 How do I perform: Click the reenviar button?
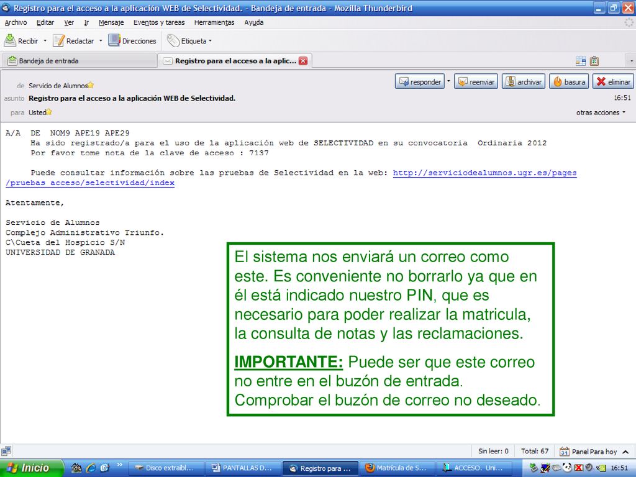click(476, 81)
